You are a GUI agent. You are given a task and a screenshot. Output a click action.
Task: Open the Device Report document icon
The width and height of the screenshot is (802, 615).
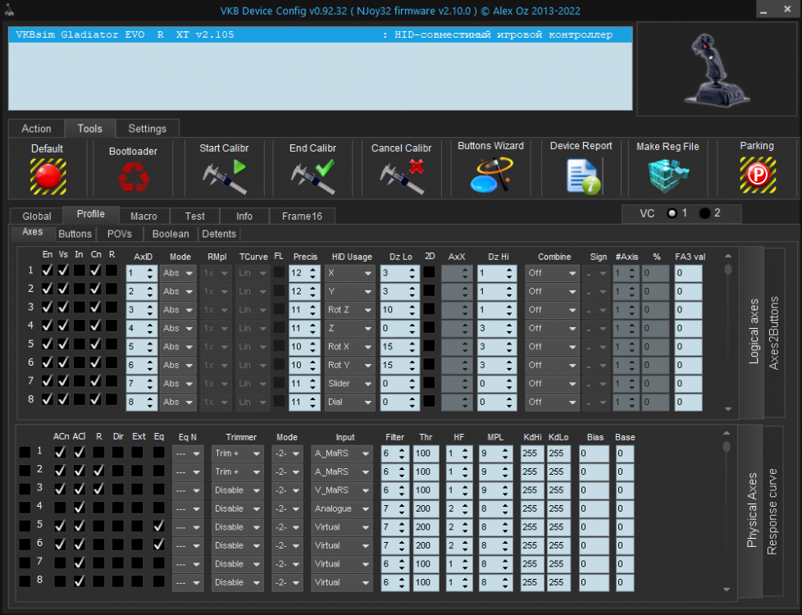pyautogui.click(x=581, y=175)
